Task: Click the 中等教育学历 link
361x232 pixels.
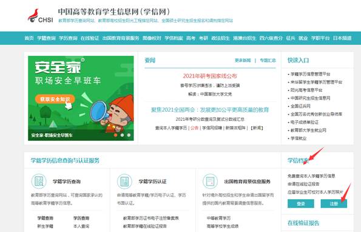Action: [x=218, y=218]
